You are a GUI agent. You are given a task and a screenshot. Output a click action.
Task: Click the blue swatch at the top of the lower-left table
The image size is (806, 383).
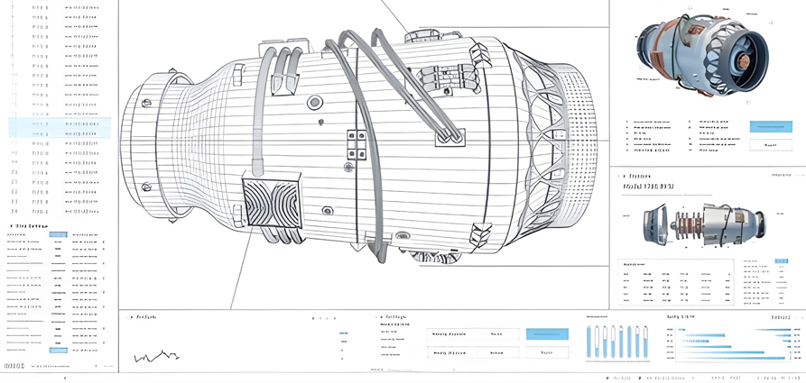point(58,234)
